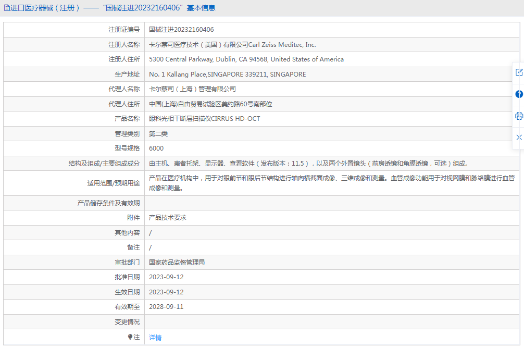Click the edit/feedback icon in the side toolbar
Screen dimensions: 524x348
point(519,72)
